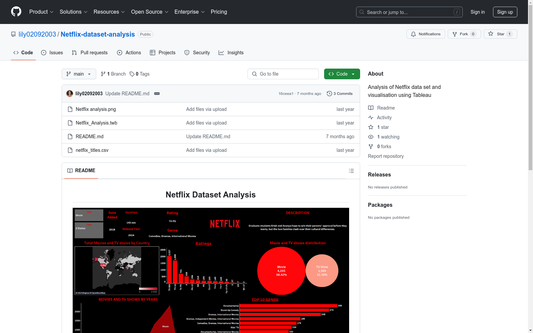Click the book icon in README tab
The height and width of the screenshot is (333, 533).
click(x=70, y=170)
